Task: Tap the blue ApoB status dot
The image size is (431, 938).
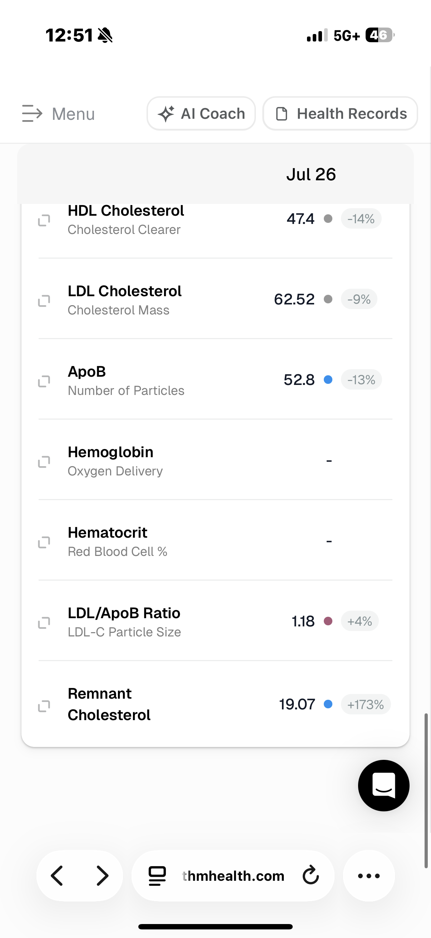Action: click(328, 380)
